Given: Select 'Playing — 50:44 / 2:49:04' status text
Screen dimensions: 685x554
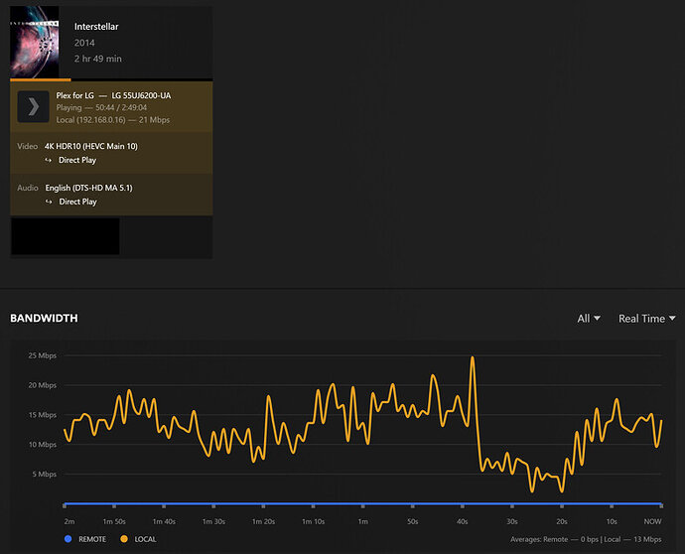Looking at the screenshot, I should pos(101,107).
